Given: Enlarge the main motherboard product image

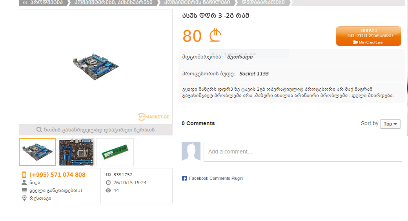Looking at the screenshot, I should (x=95, y=67).
